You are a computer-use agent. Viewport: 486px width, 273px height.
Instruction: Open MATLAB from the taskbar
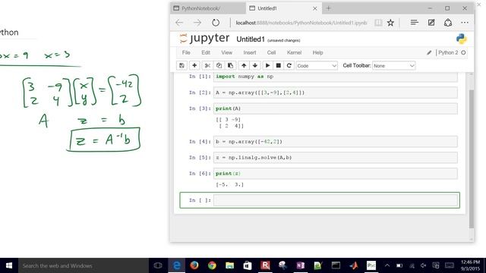[x=354, y=265]
